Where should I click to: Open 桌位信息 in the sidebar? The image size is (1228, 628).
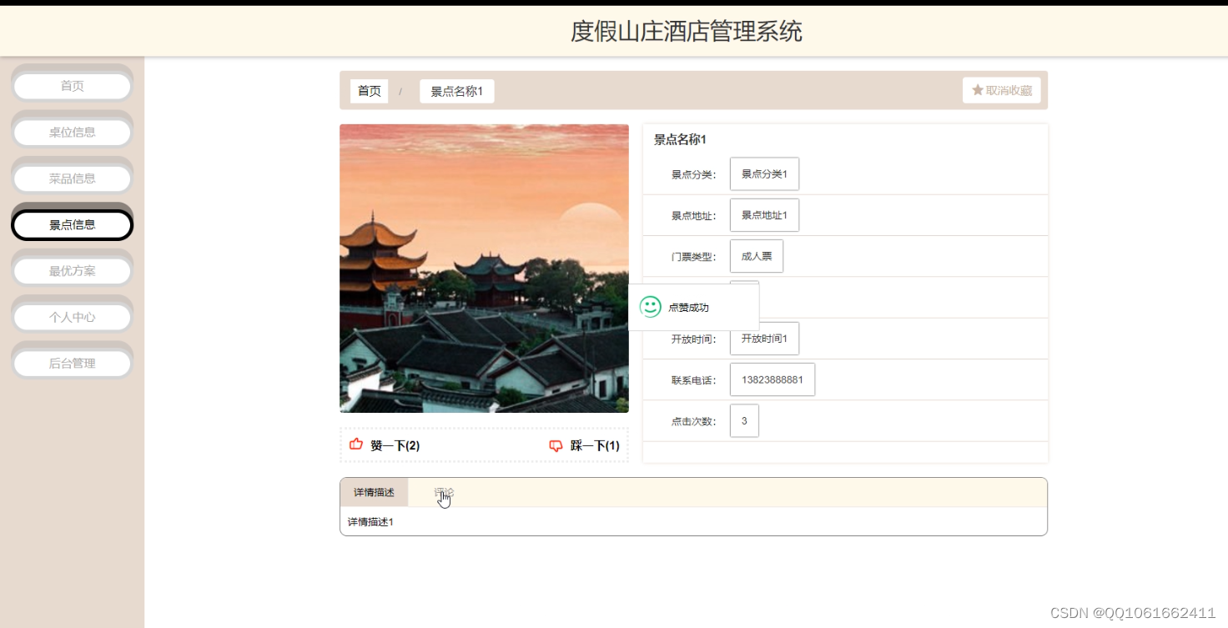point(73,132)
